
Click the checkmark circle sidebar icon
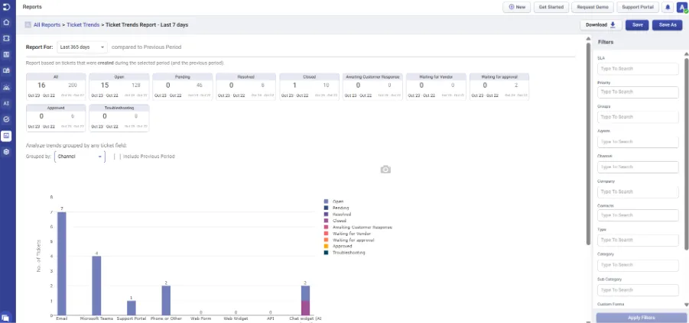[x=7, y=119]
